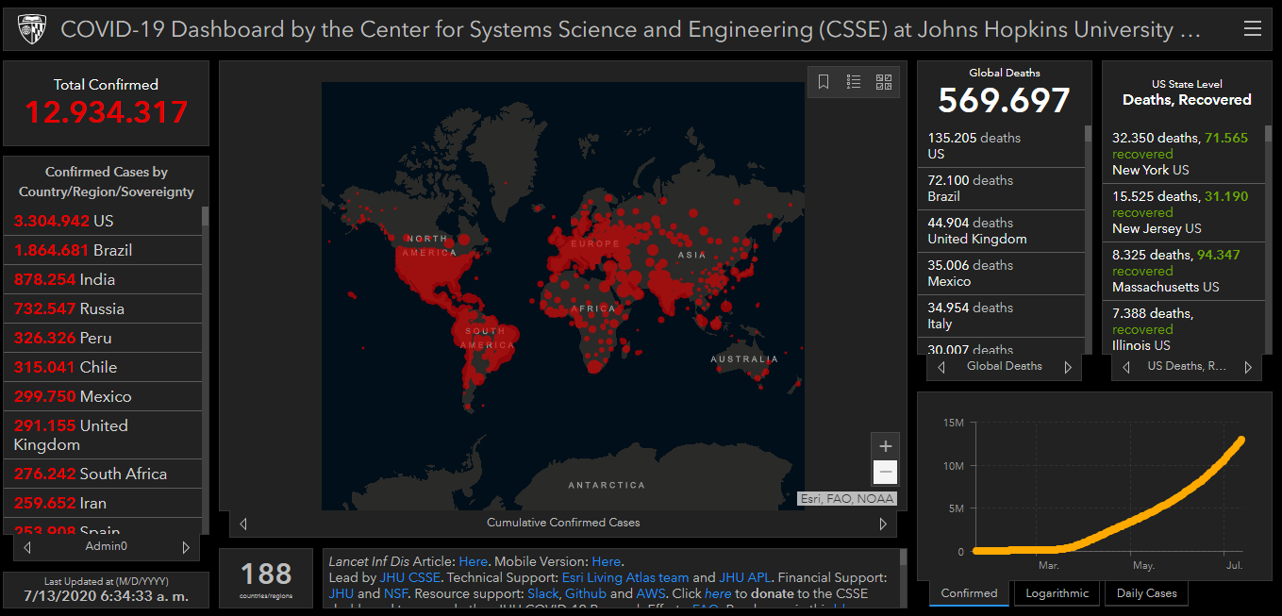The image size is (1282, 616).
Task: Click the Johns Hopkins shield logo
Action: click(x=30, y=30)
